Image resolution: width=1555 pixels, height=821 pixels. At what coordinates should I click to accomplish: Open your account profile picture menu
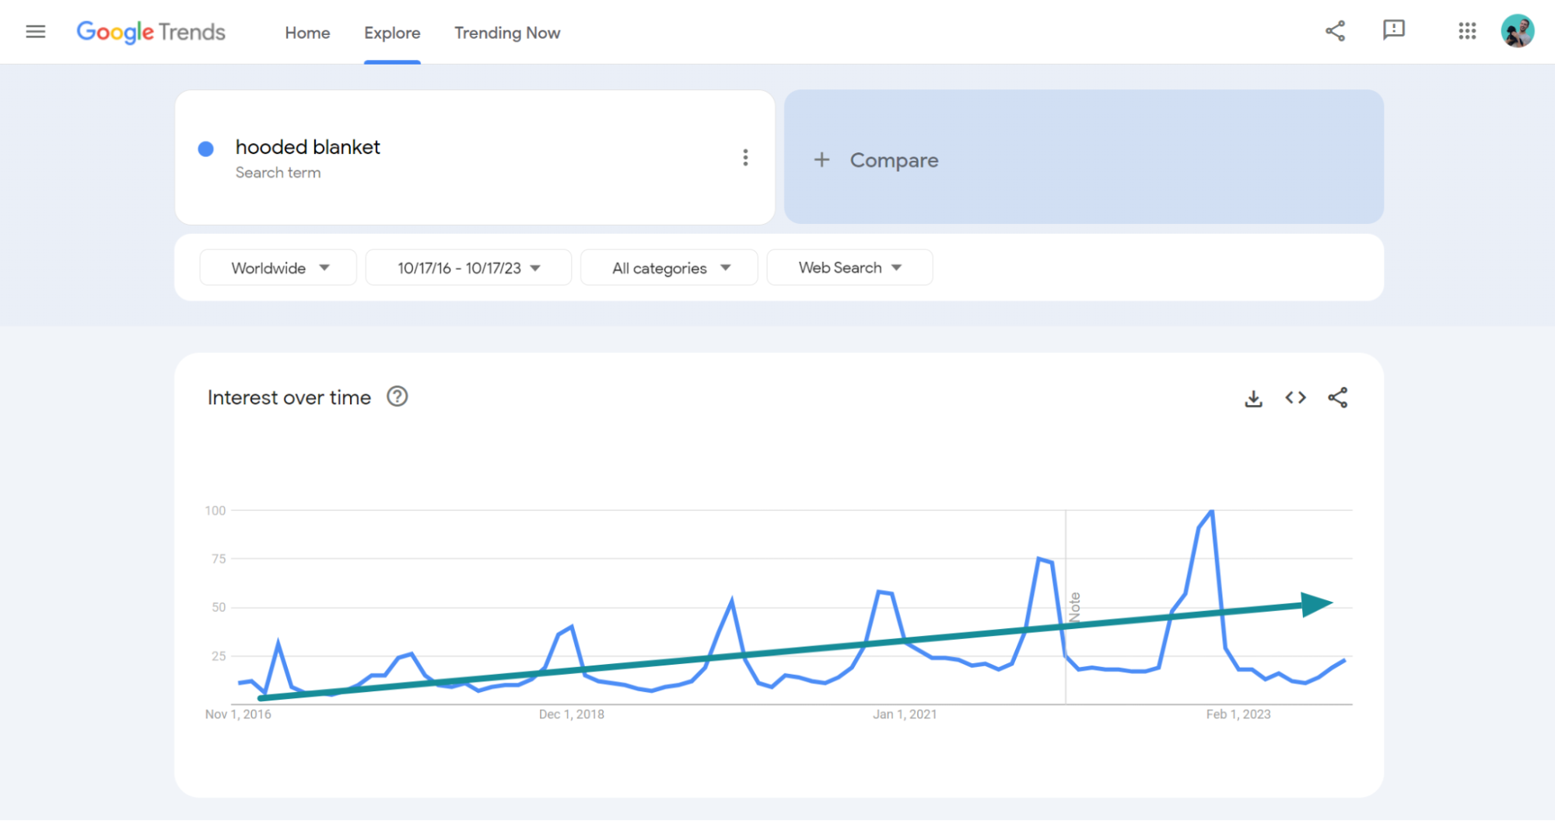tap(1518, 31)
